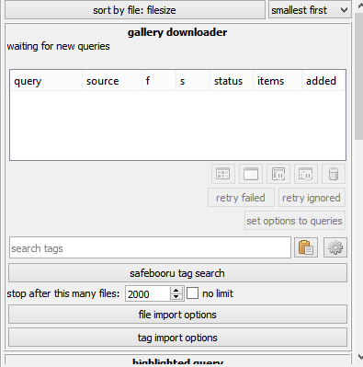The image size is (363, 367).
Task: Open the smallest first sort order dropdown
Action: (x=310, y=10)
